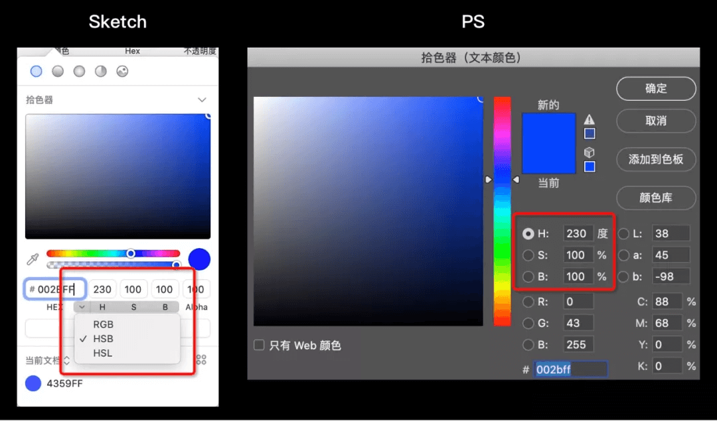Select linear gradient fill icon in Sketch
The height and width of the screenshot is (421, 717).
[58, 71]
